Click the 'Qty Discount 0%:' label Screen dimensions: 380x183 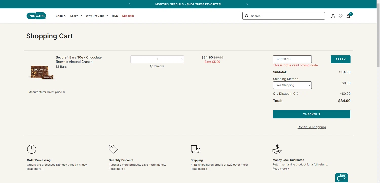286,94
